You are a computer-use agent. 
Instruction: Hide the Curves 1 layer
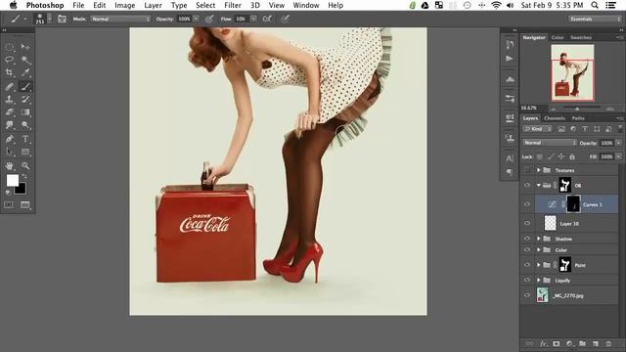(527, 204)
